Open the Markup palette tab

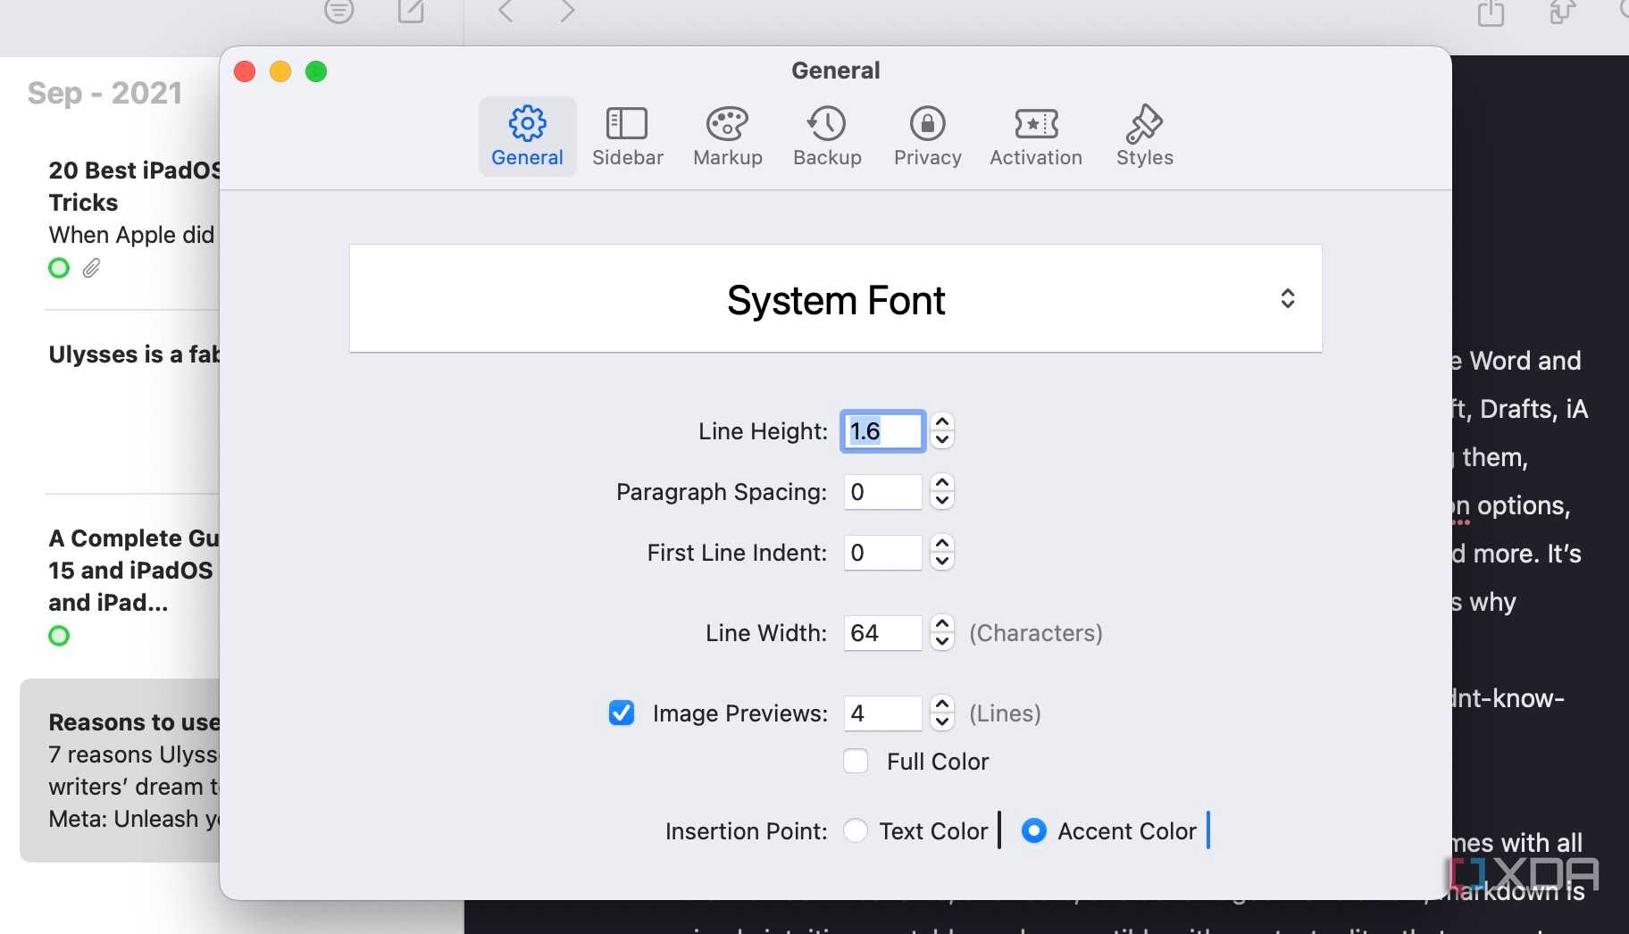(728, 137)
